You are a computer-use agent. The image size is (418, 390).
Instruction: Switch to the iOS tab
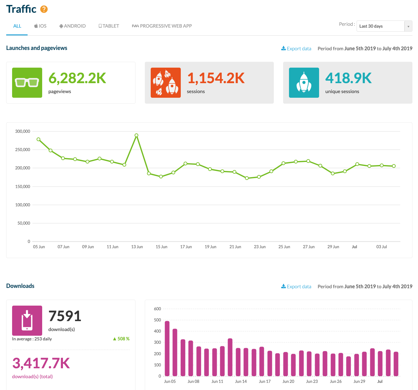[40, 26]
